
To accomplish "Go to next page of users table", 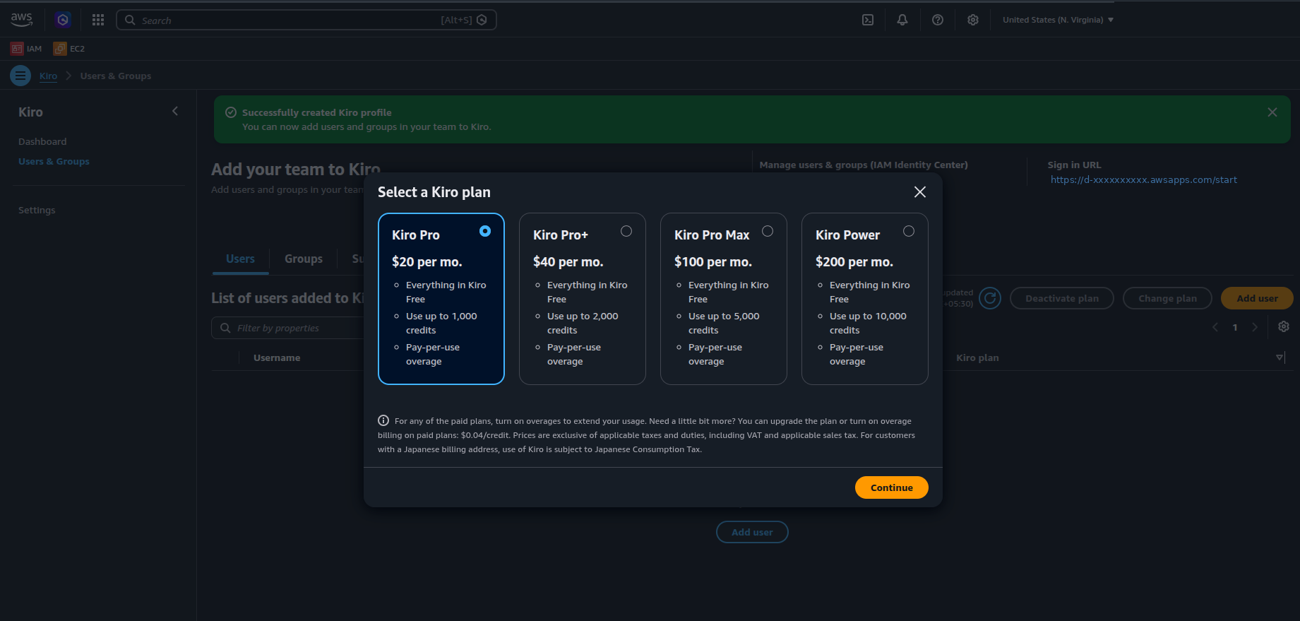I will point(1255,327).
